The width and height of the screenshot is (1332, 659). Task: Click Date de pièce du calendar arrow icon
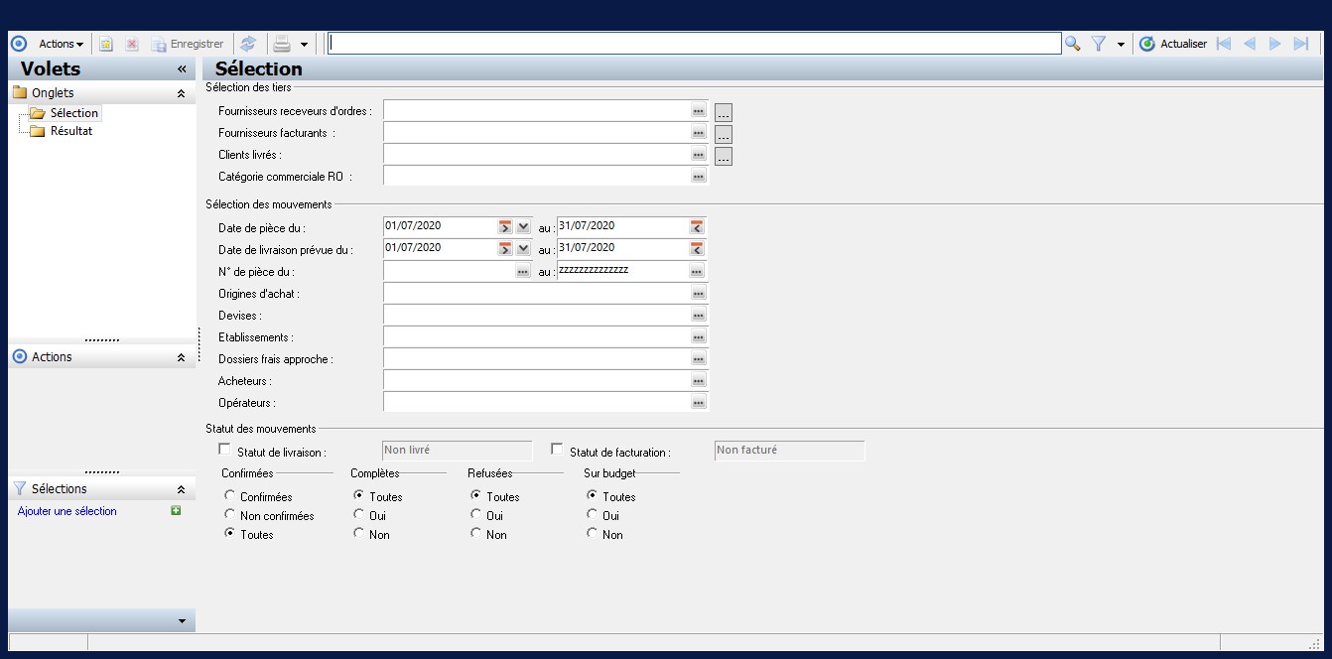click(505, 226)
